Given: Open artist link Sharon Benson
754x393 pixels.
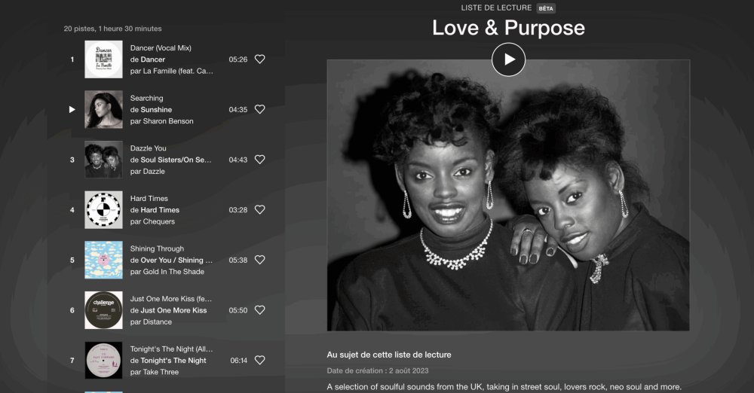Looking at the screenshot, I should point(168,121).
